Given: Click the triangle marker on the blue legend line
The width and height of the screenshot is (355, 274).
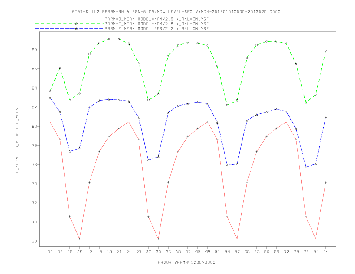Looking at the screenshot, I should coord(76,29).
